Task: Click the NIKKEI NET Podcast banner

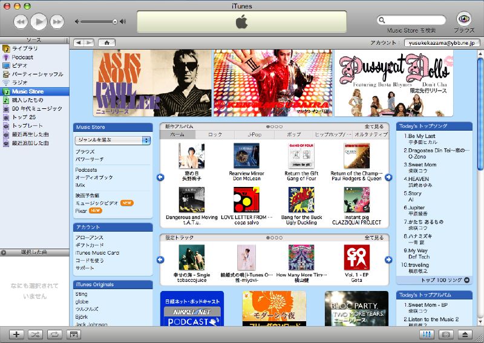Action: pos(192,309)
